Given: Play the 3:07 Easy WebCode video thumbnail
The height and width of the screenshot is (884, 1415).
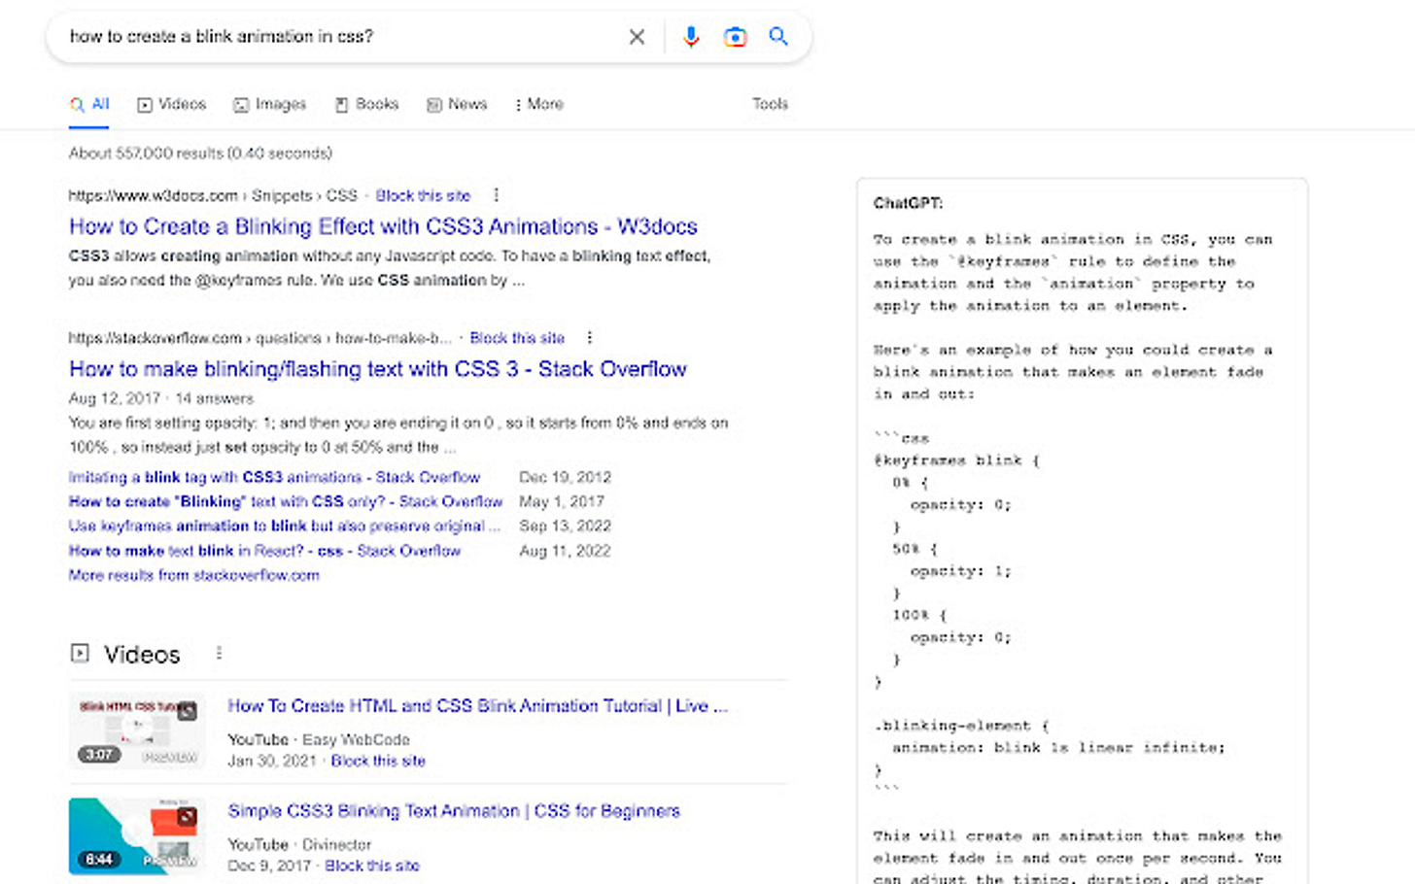Looking at the screenshot, I should 137,730.
